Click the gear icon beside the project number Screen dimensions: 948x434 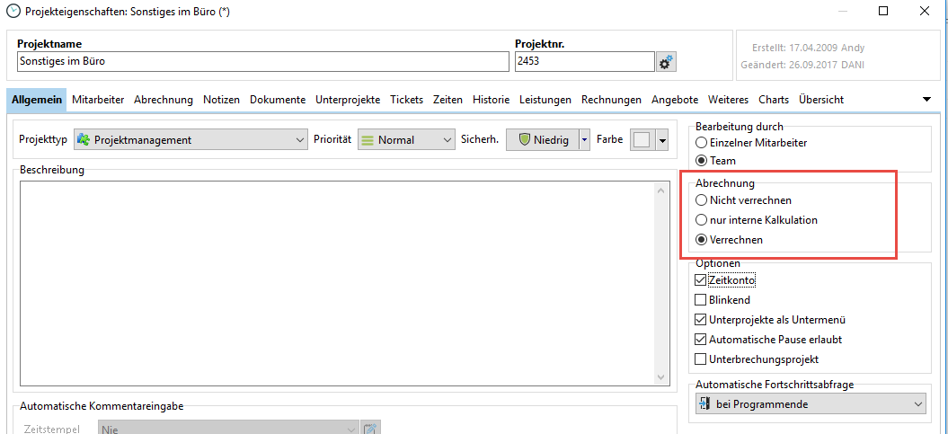click(666, 62)
